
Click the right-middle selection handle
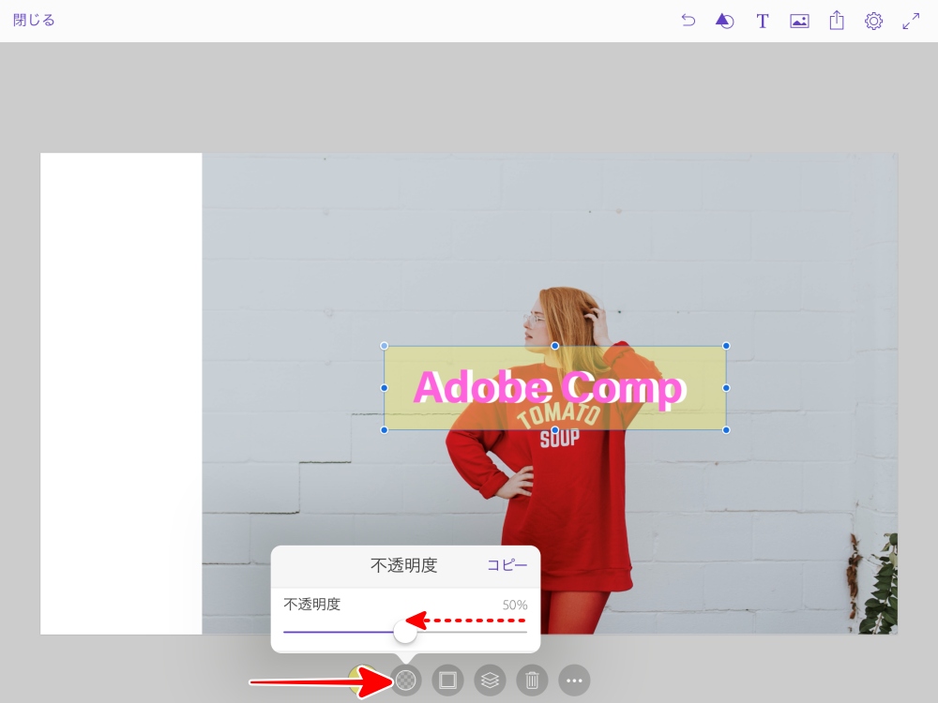(x=726, y=388)
